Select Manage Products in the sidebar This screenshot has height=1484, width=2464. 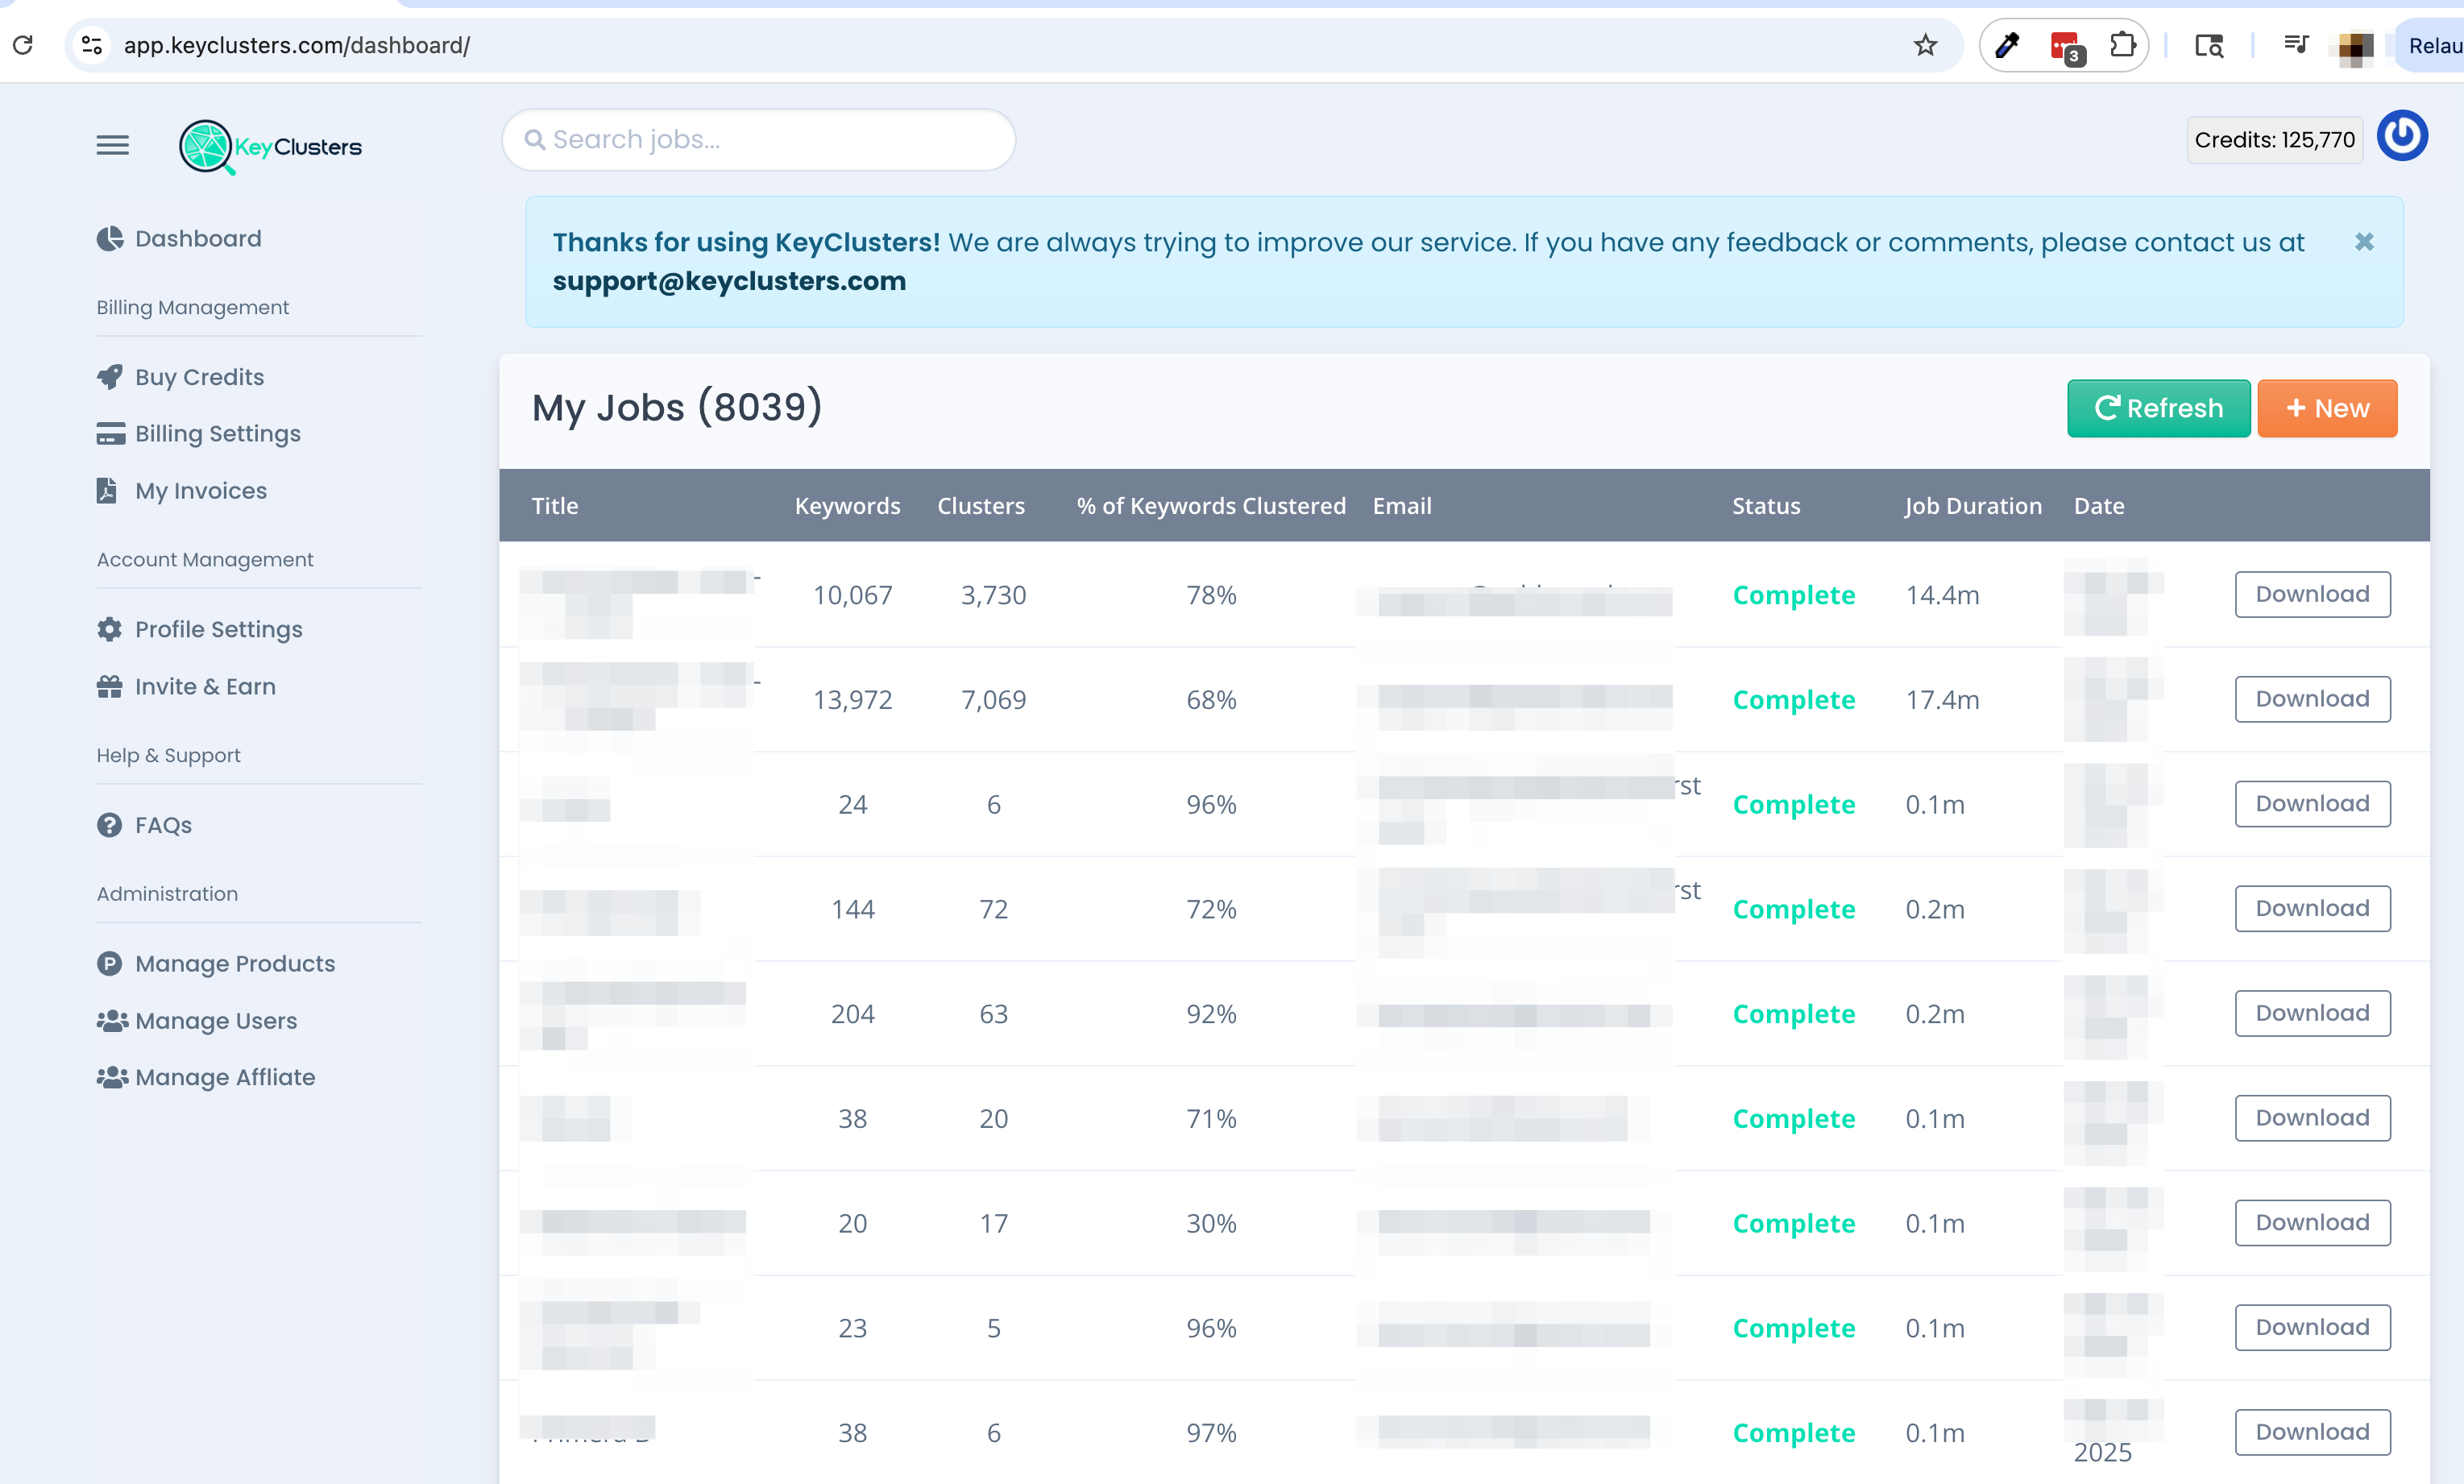234,963
